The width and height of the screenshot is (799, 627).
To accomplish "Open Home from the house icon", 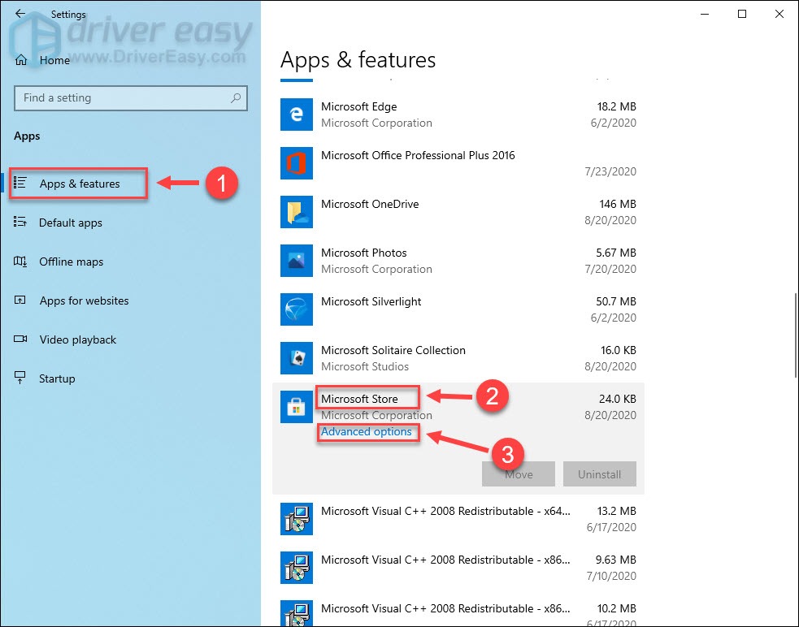I will [x=21, y=60].
